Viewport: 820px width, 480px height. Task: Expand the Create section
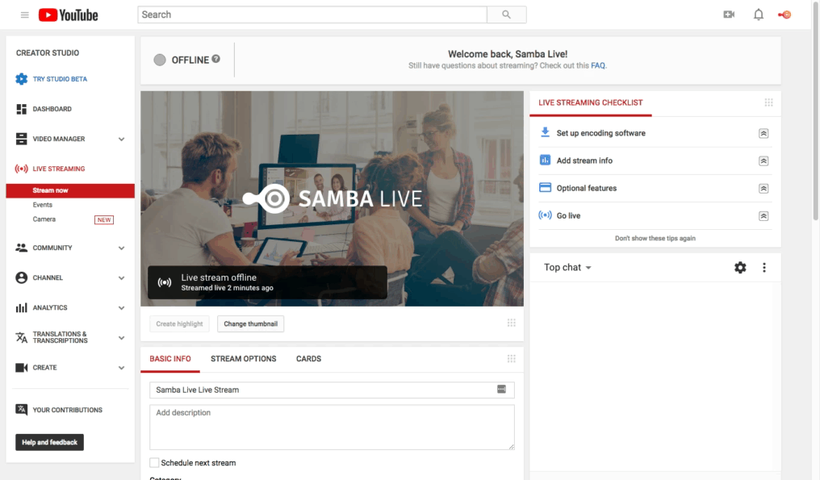121,368
